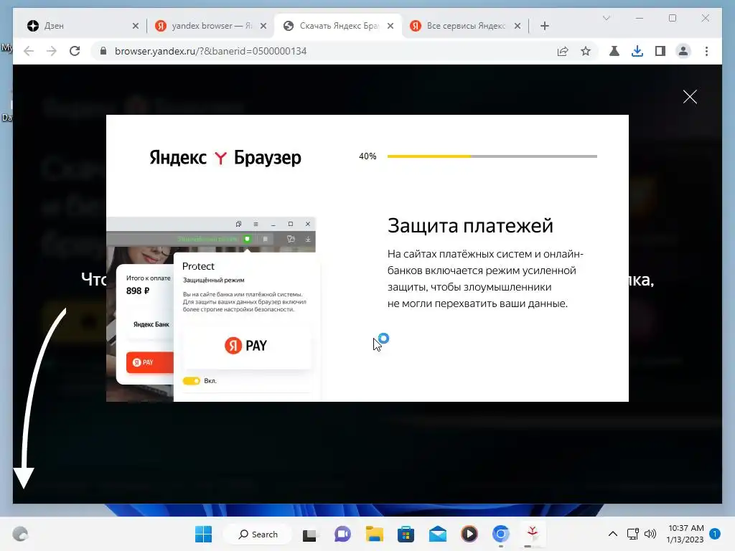The width and height of the screenshot is (735, 551).
Task: Open the clock showing 10:37 AM
Action: click(685, 534)
